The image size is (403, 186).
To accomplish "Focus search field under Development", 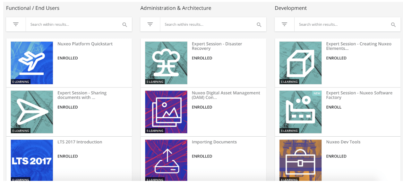I will tap(342, 24).
